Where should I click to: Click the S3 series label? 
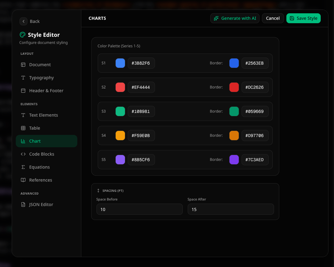coord(104,111)
